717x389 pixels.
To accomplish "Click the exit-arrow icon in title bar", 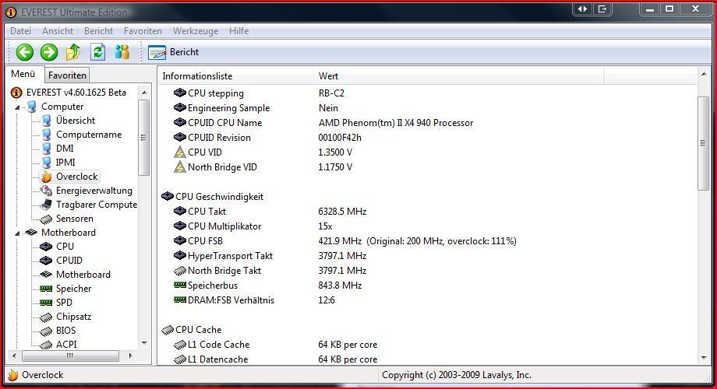I will tap(602, 9).
